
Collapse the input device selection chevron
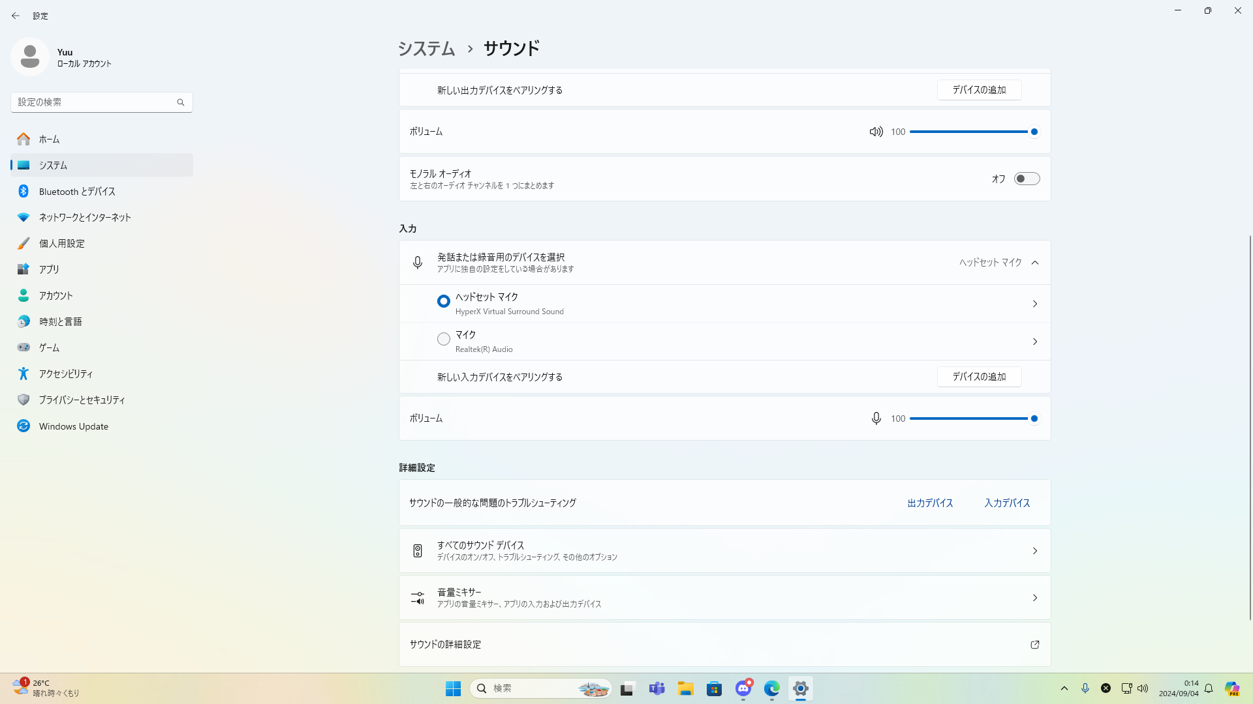click(x=1035, y=263)
